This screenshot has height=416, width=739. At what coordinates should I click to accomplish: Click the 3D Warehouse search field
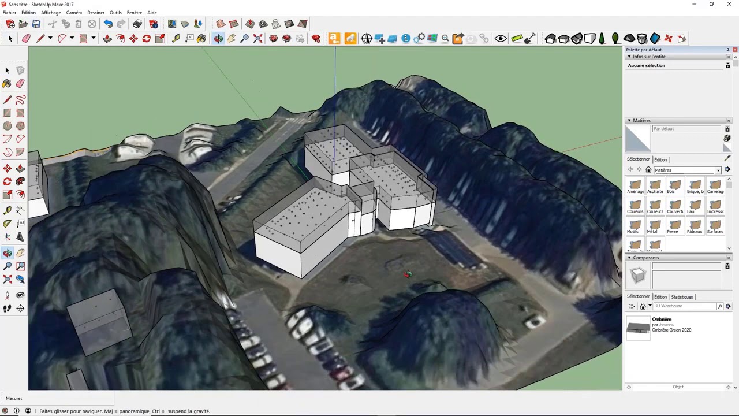point(684,306)
